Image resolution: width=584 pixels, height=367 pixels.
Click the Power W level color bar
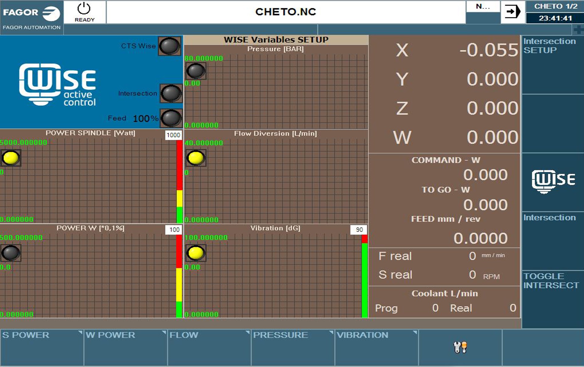(179, 276)
